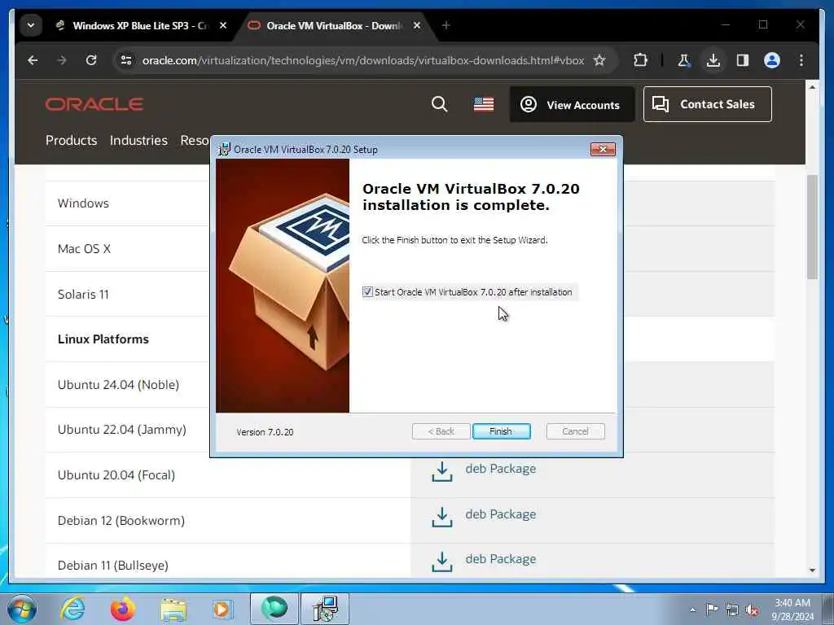Open Windows Explorer folder on taskbar
The width and height of the screenshot is (834, 625).
173,610
